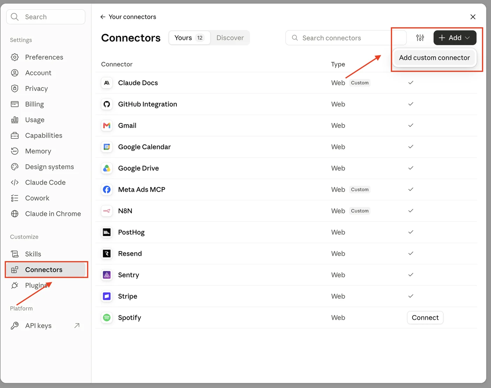Click the sidebar Search field
The image size is (491, 388).
[x=46, y=17]
